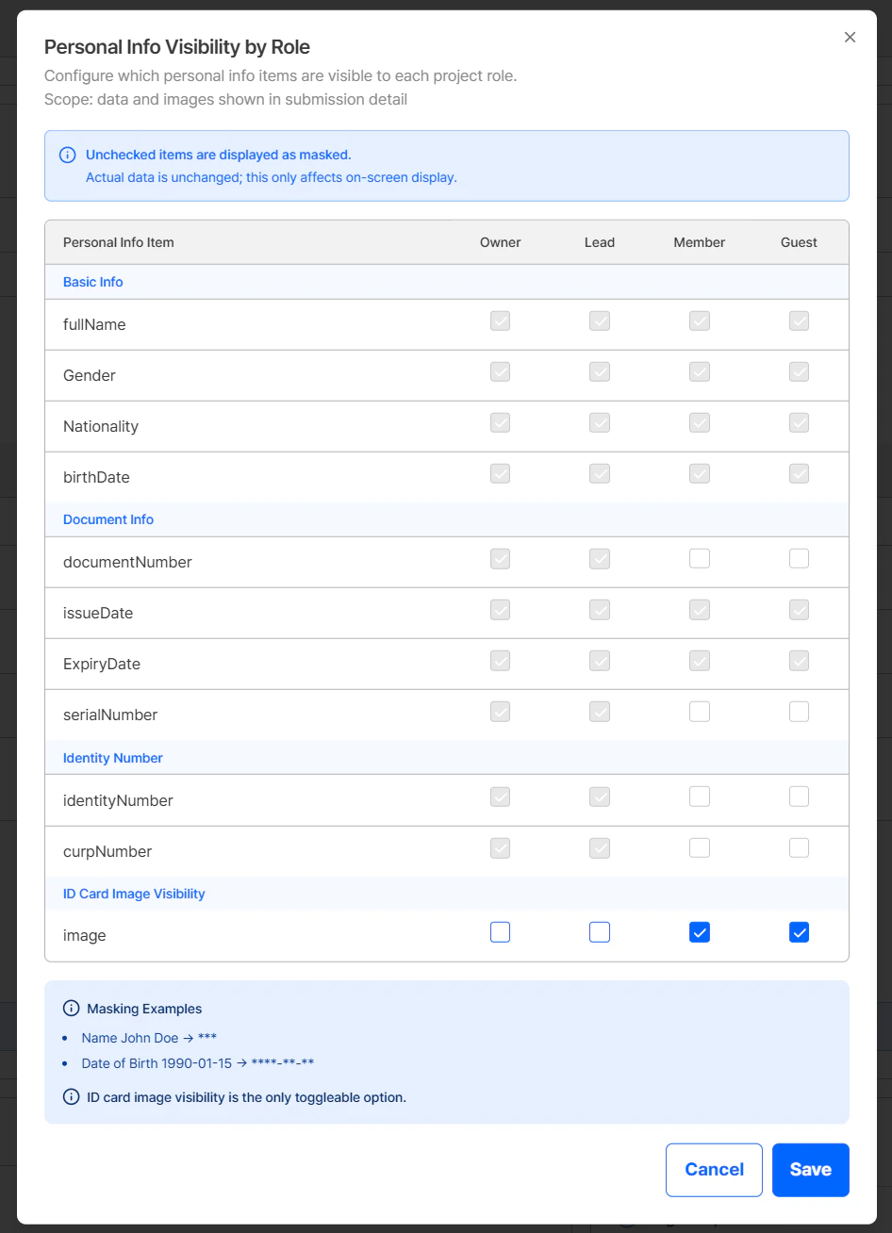Image resolution: width=892 pixels, height=1233 pixels.
Task: Click serialNumber checkbox for Member
Action: pyautogui.click(x=700, y=712)
